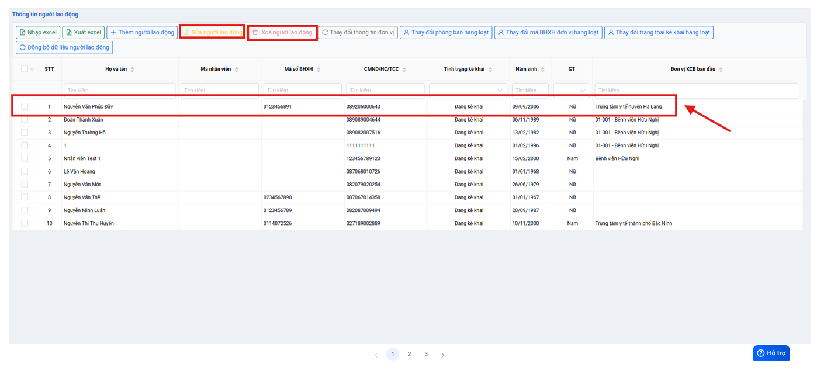The height and width of the screenshot is (378, 824).
Task: Click next page arrow in pagination
Action: tap(443, 355)
